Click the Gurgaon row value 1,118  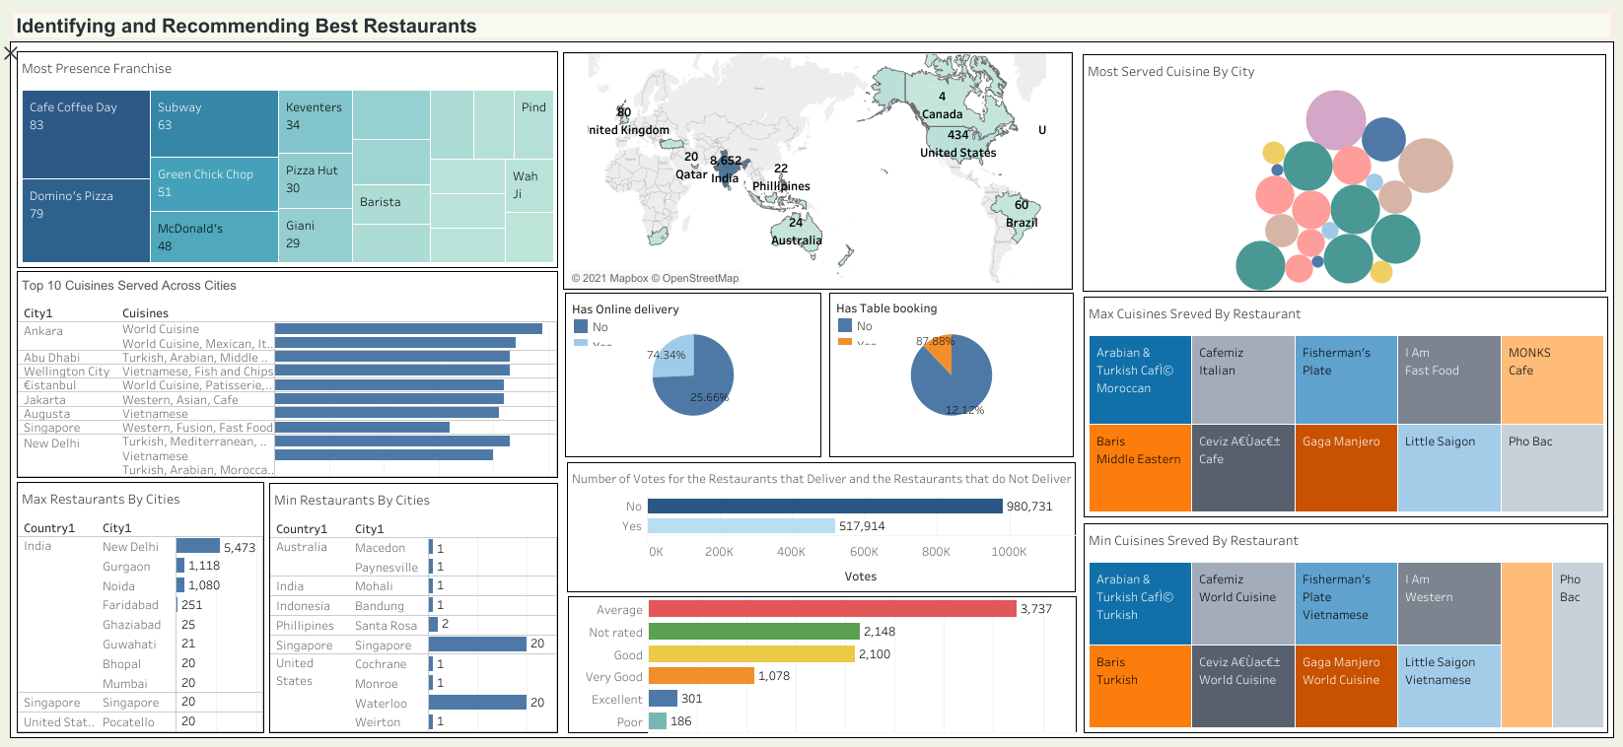[x=204, y=566]
